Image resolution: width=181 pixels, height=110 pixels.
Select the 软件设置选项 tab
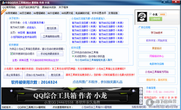pos(99,13)
